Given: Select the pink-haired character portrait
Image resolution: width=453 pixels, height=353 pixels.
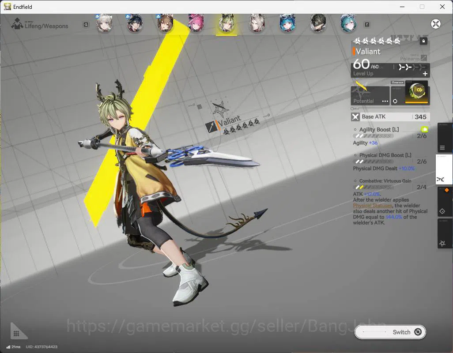Looking at the screenshot, I should coord(196,23).
